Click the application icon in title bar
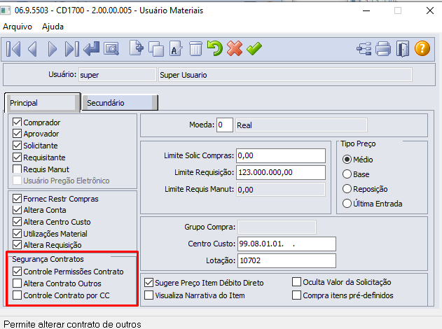This screenshot has width=442, height=329. 5,10
